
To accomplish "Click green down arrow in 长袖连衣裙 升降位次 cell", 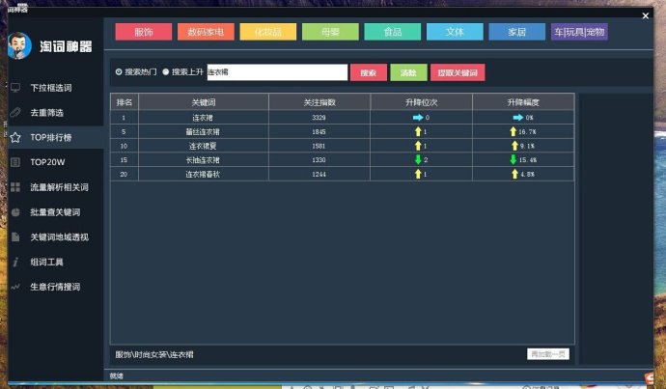I will click(418, 159).
